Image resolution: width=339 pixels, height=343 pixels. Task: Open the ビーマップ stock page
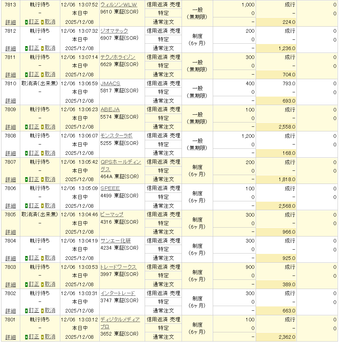[112, 214]
